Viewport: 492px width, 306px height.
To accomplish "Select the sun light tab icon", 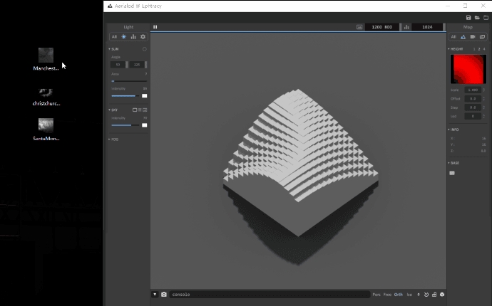I will point(123,36).
